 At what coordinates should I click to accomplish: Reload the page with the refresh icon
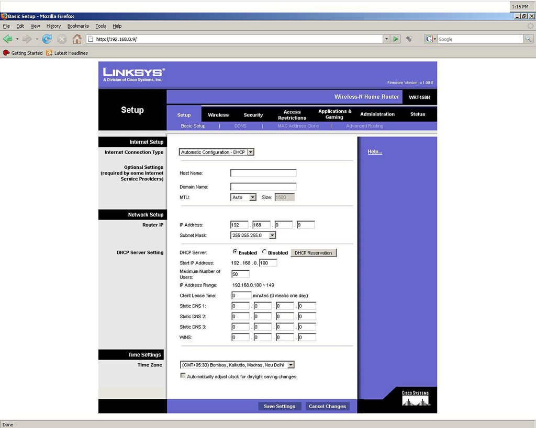(x=47, y=39)
